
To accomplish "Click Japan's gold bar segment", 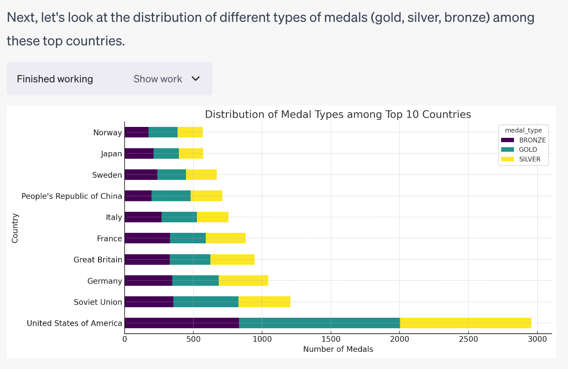I will pyautogui.click(x=166, y=154).
